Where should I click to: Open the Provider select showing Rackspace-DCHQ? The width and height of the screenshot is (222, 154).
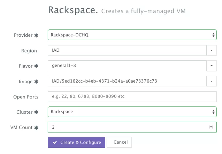[x=132, y=35]
